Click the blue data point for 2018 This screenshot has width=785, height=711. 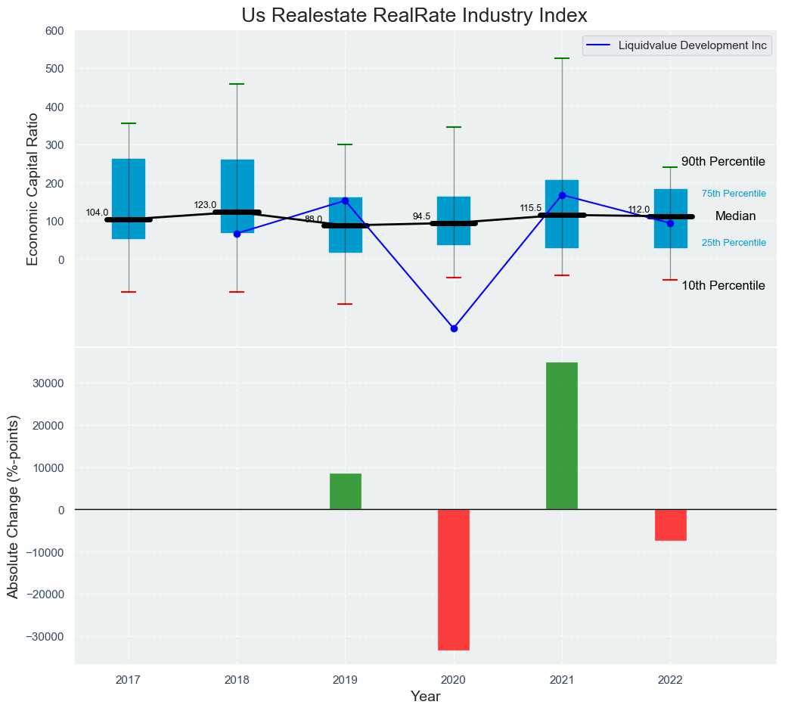point(237,234)
